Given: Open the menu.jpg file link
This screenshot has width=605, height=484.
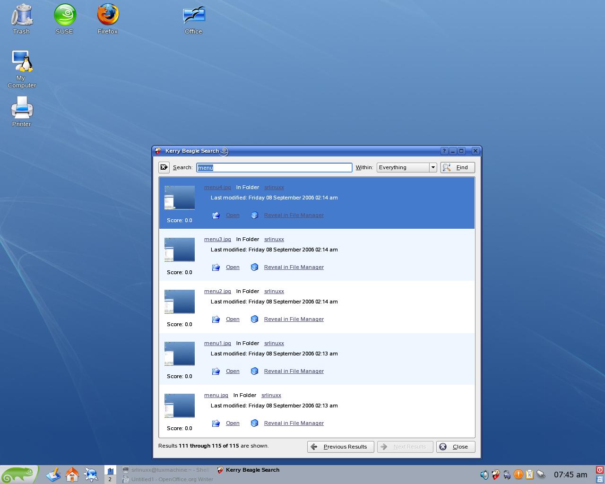Looking at the screenshot, I should 216,395.
